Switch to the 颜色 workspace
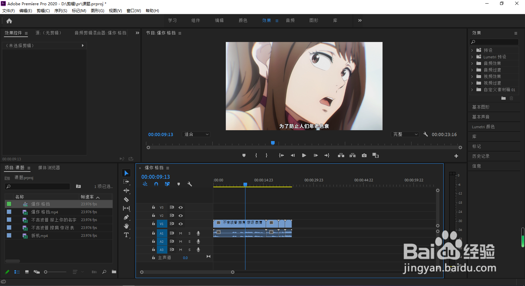The width and height of the screenshot is (525, 286). [243, 20]
